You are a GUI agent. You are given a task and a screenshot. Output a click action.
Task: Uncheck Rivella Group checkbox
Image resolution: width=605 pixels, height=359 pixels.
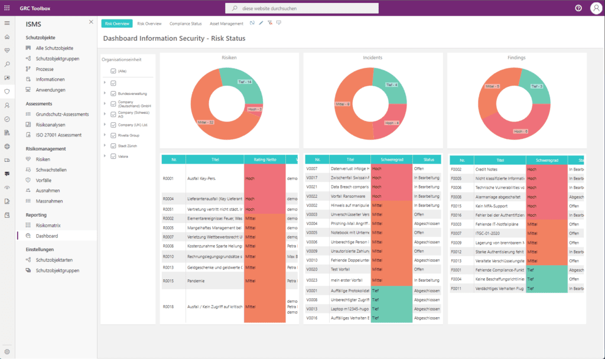point(113,135)
